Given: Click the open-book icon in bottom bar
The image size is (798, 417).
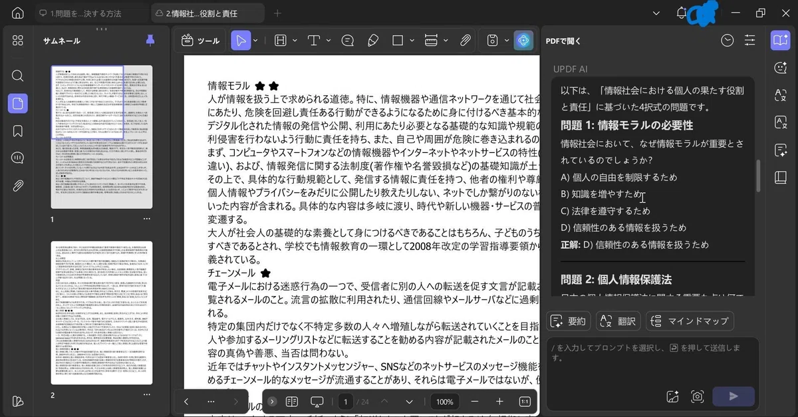Looking at the screenshot, I should point(291,402).
